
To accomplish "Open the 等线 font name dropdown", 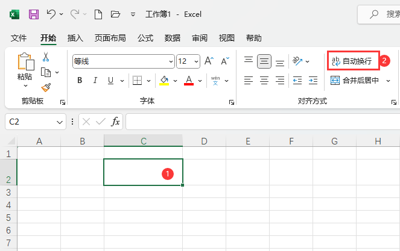I will (171, 61).
